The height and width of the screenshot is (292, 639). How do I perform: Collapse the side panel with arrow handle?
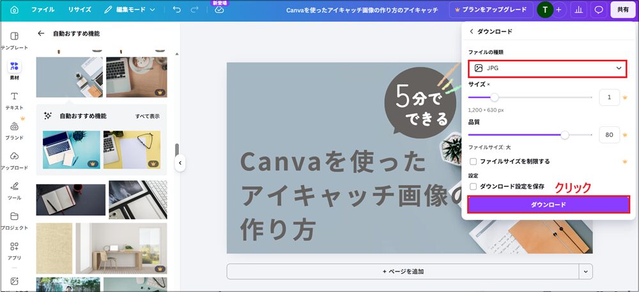tap(180, 163)
